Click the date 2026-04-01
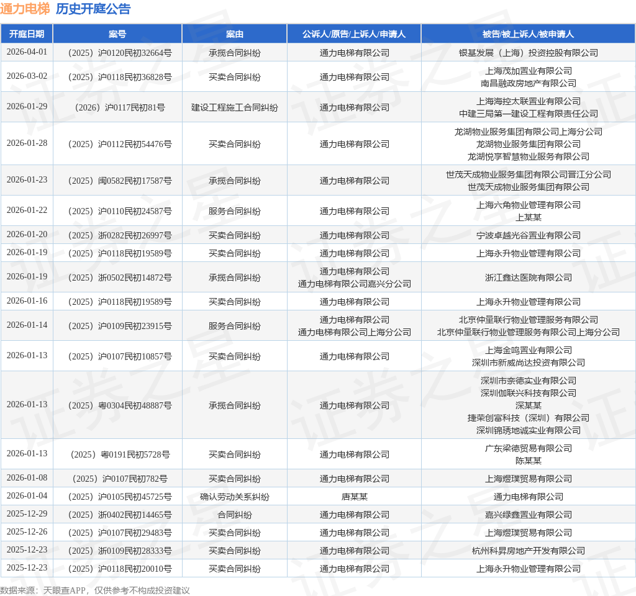636x596 pixels. (x=27, y=52)
